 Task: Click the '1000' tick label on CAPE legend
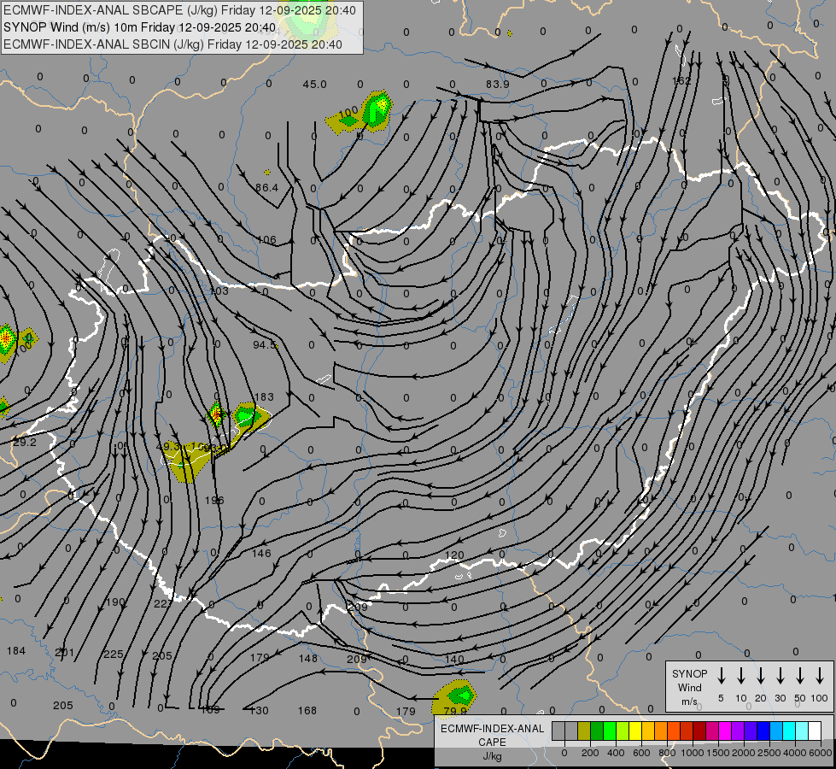[692, 753]
